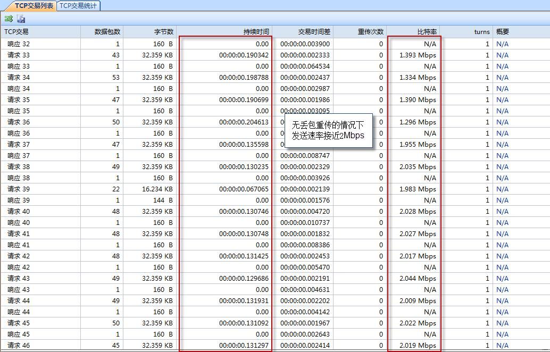550x352 pixels.
Task: Sort by the TCP交易 column header
Action: 17,32
